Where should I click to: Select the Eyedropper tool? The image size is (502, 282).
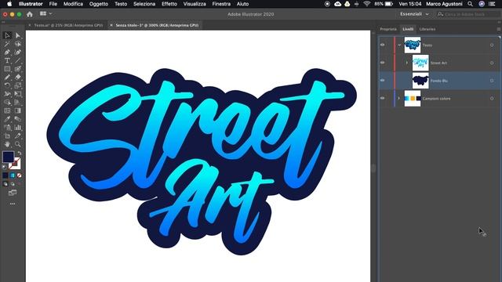point(7,119)
